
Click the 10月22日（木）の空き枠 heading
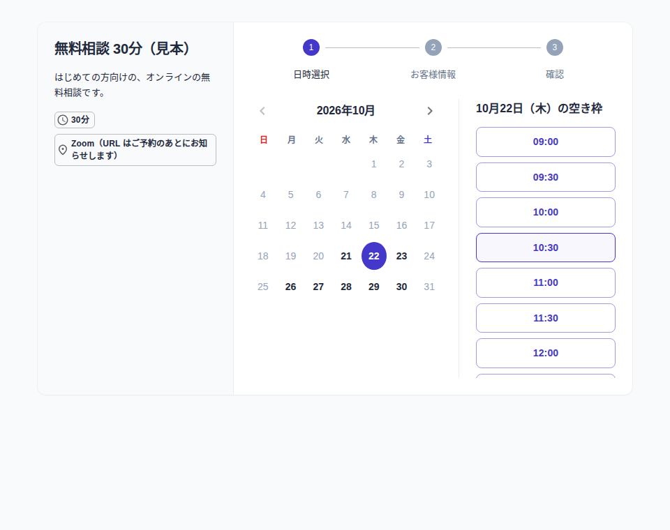tap(539, 109)
